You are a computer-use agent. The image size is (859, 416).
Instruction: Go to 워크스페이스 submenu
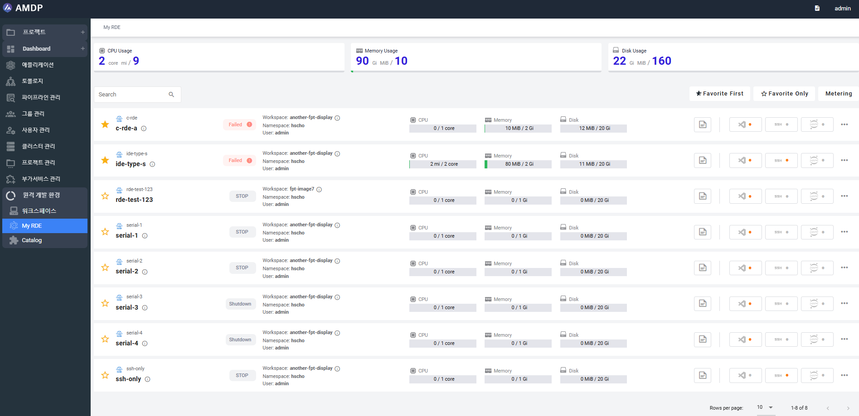[x=45, y=211]
